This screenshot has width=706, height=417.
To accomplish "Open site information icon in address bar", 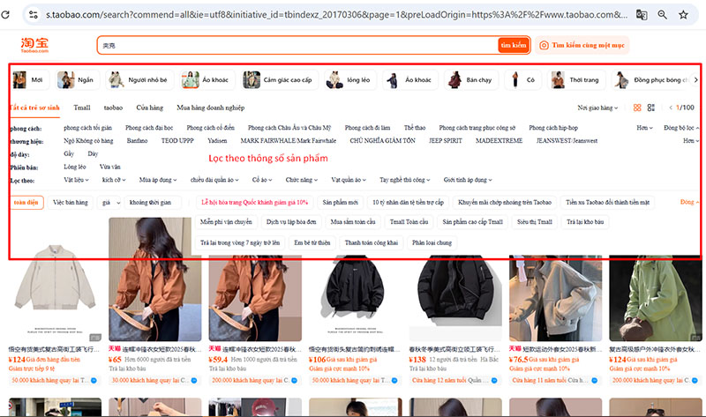I will click(x=33, y=15).
